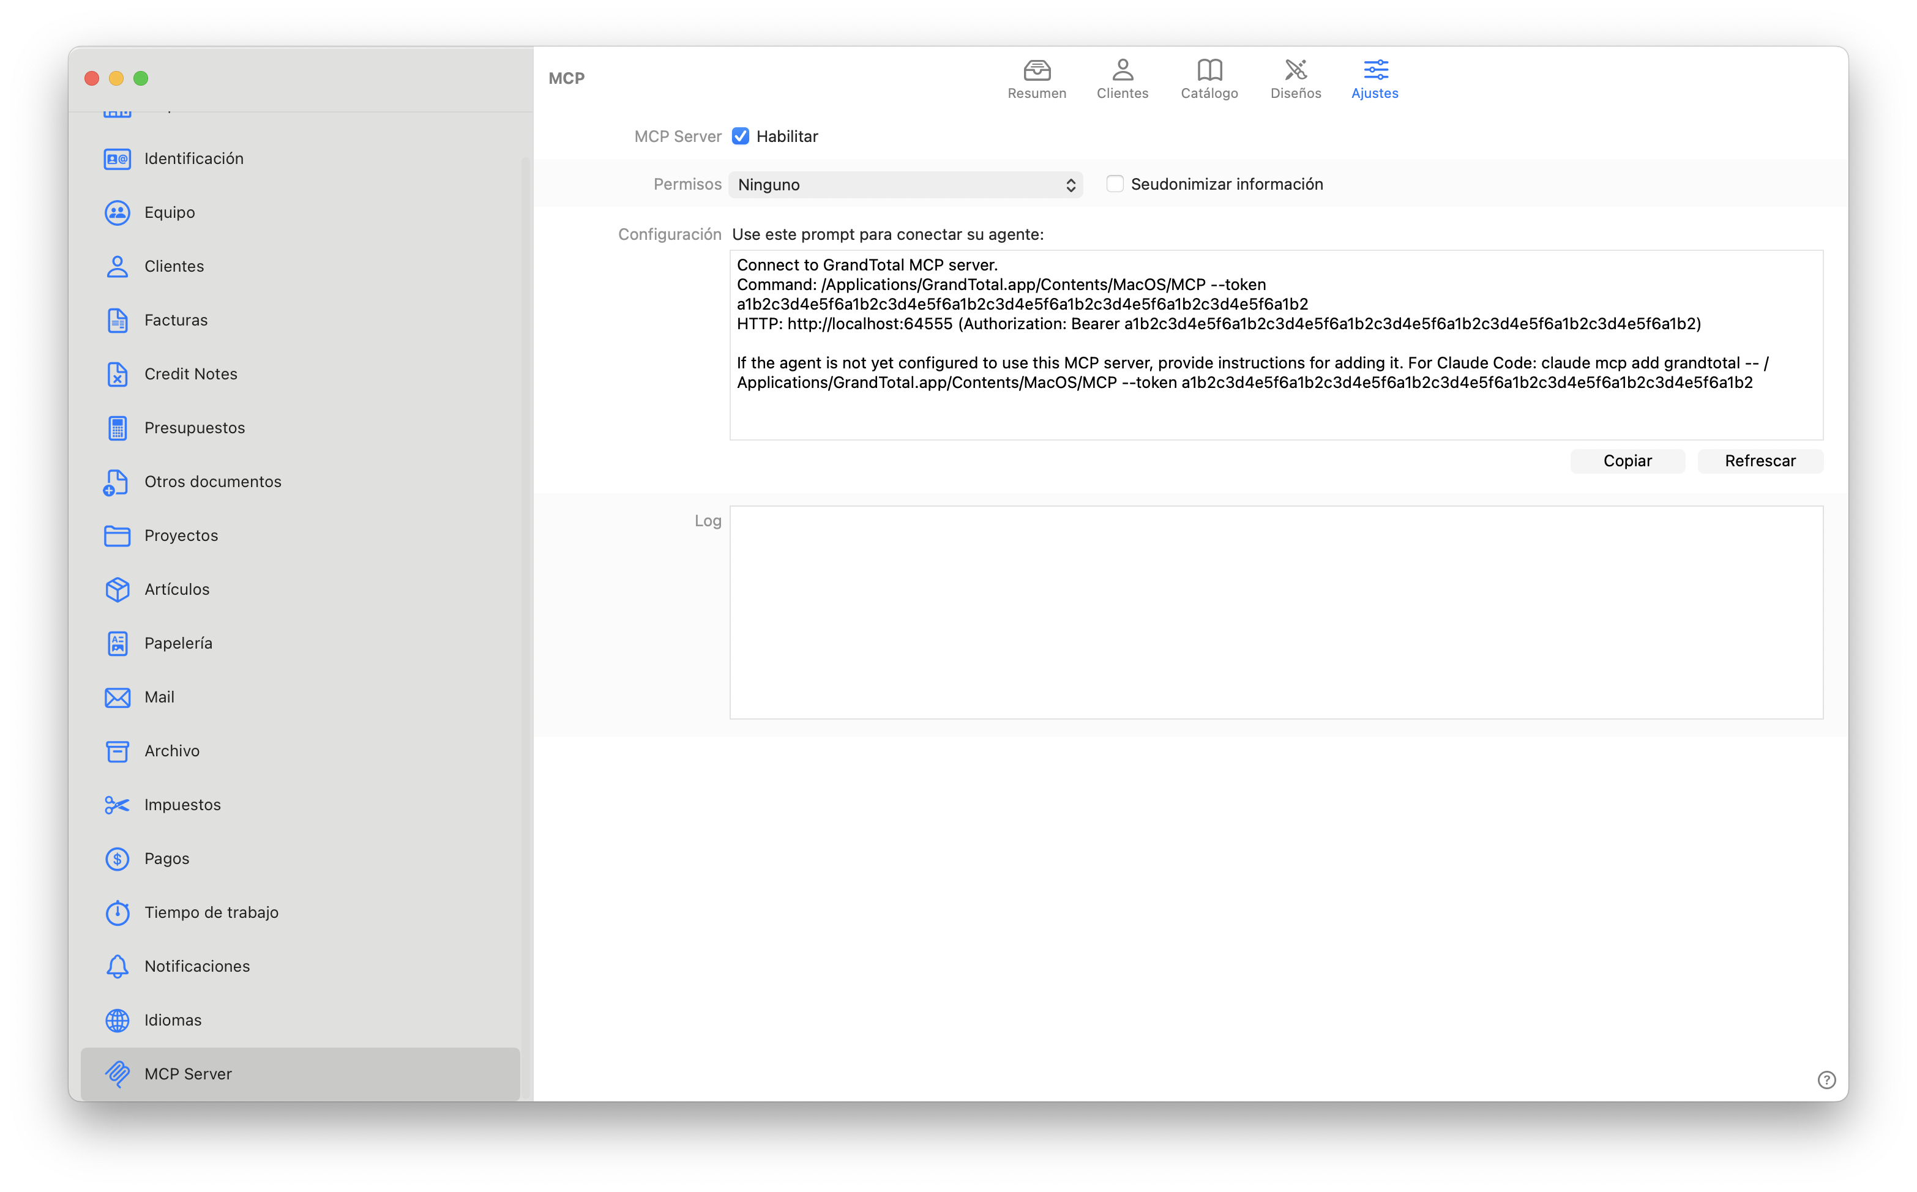Click the Identificación card icon in sidebar
The height and width of the screenshot is (1192, 1917).
[118, 159]
